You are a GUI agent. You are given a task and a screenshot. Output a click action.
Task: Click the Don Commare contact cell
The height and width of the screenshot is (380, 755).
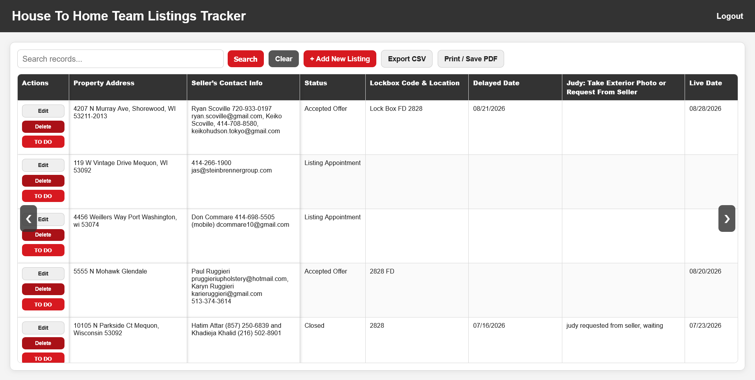[x=243, y=236]
